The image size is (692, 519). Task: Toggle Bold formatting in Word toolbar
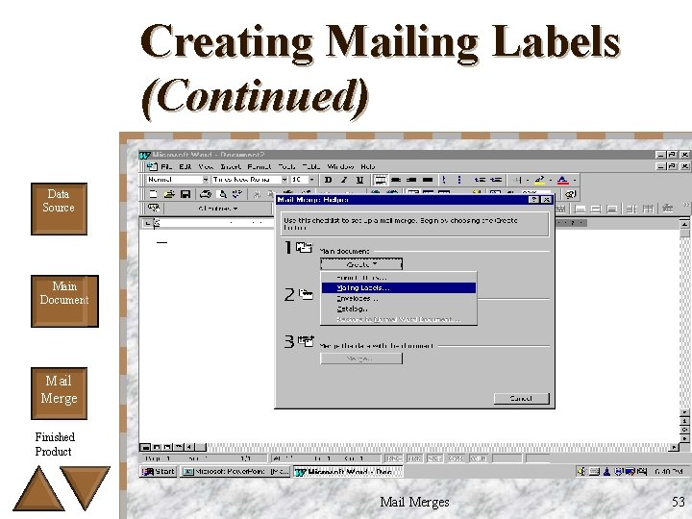tap(328, 180)
